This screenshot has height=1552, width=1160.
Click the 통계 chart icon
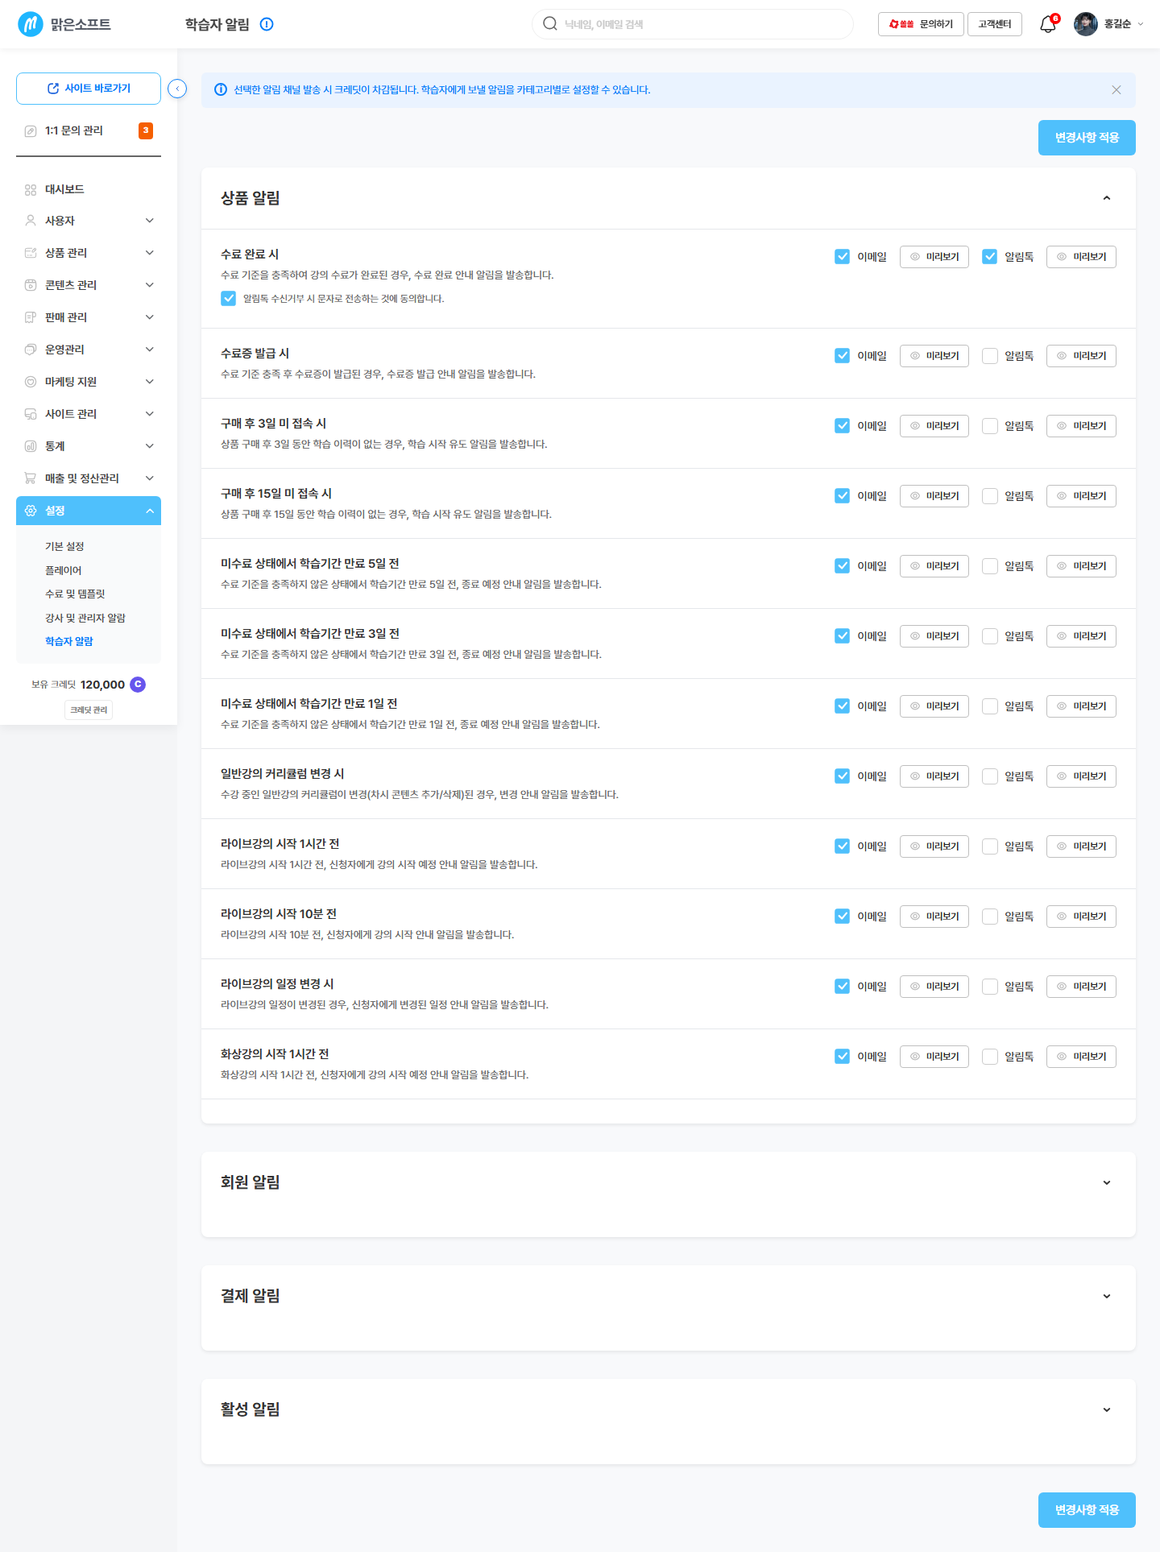tap(31, 446)
